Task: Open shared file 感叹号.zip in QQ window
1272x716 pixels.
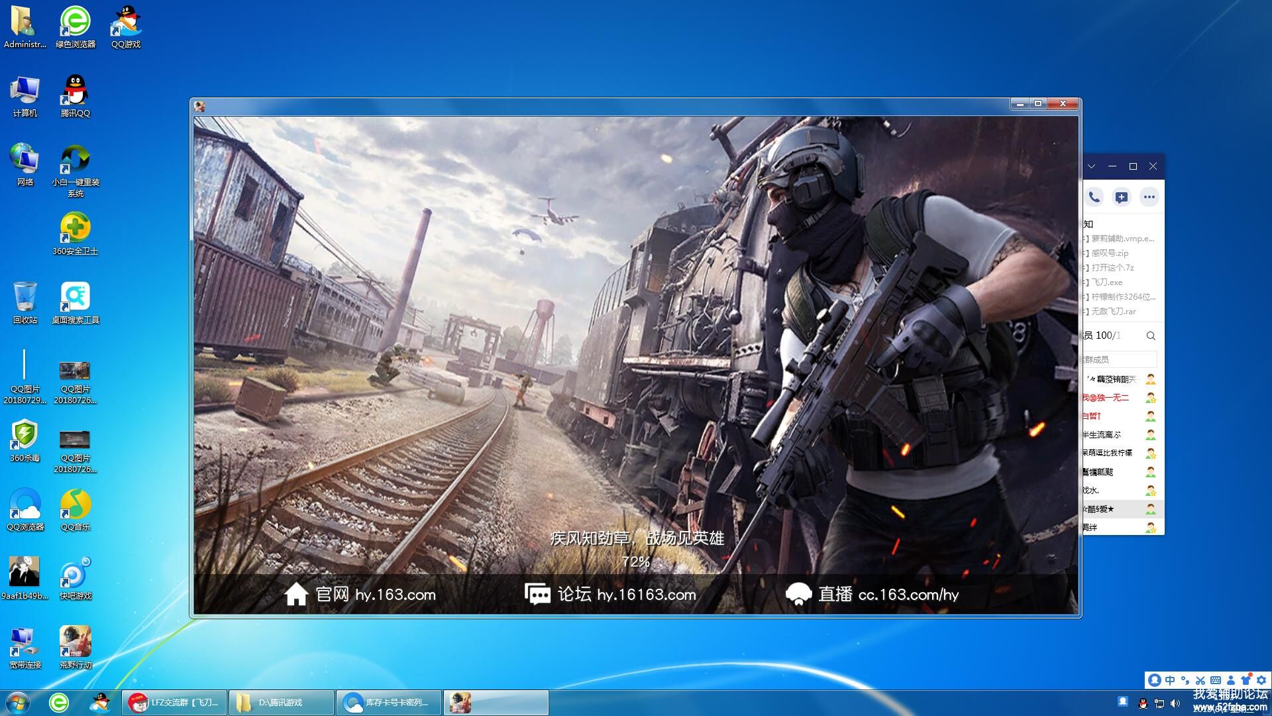Action: click(1110, 253)
